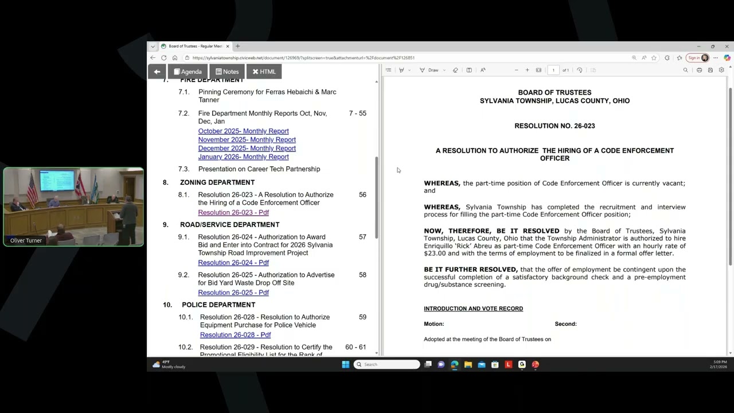Reload the page with the refresh icon
Viewport: 734px width, 413px height.
[x=163, y=58]
